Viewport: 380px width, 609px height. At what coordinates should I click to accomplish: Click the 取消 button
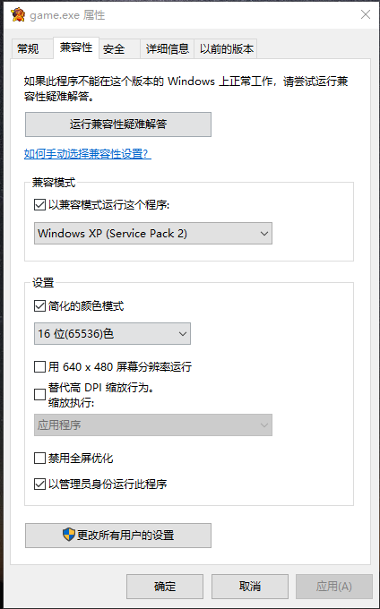(x=249, y=587)
